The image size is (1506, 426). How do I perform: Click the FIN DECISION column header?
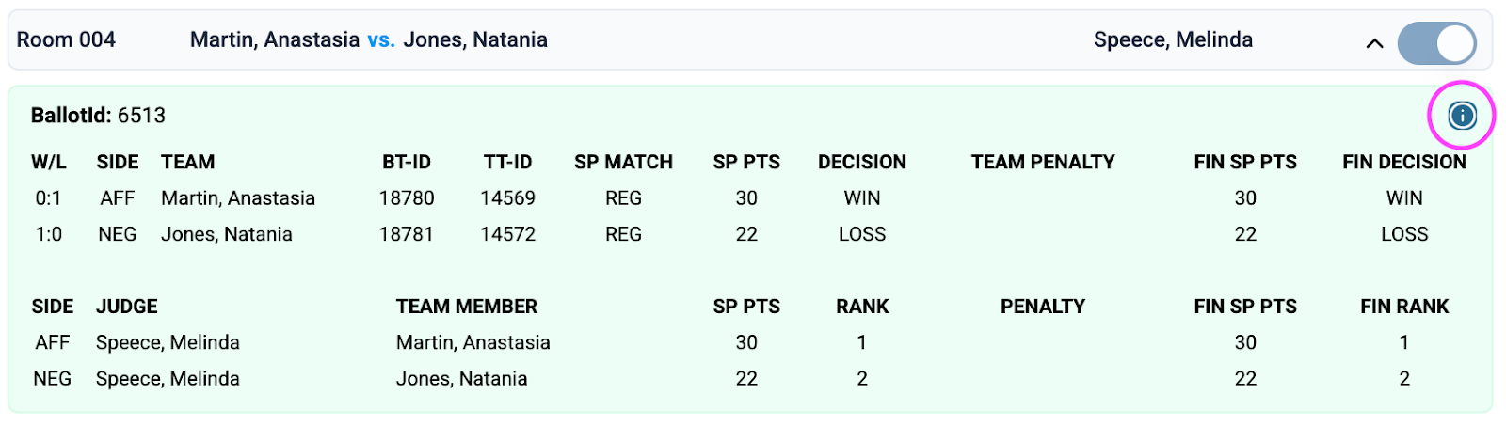[x=1403, y=162]
